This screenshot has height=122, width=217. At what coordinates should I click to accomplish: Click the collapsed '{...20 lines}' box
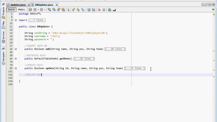coord(115,49)
